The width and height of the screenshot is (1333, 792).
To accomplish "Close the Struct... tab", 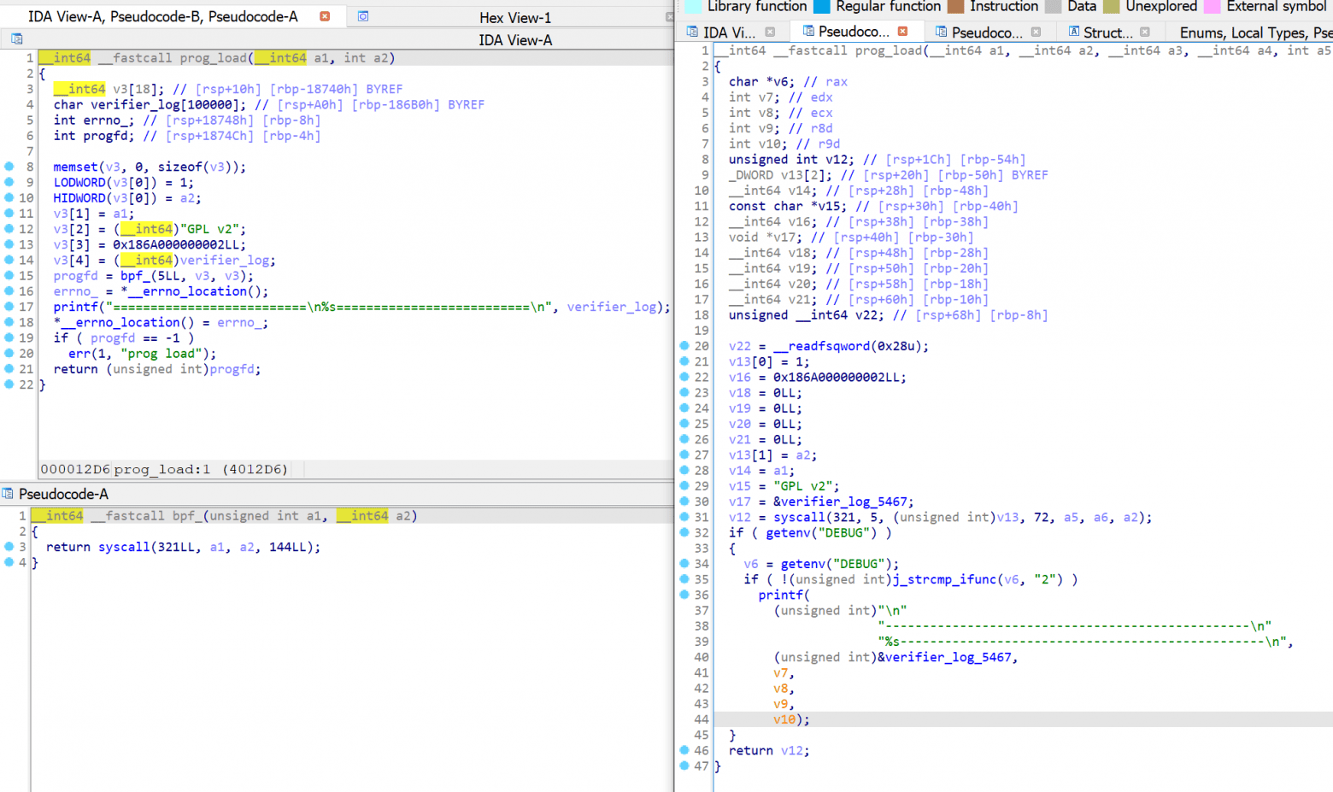I will pos(1145,32).
